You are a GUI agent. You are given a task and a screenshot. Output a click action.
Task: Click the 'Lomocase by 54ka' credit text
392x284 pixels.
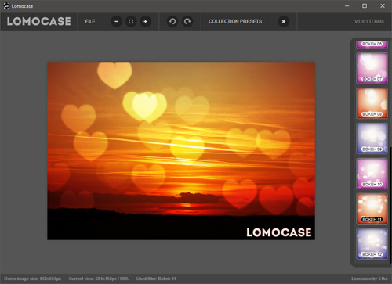click(x=369, y=279)
